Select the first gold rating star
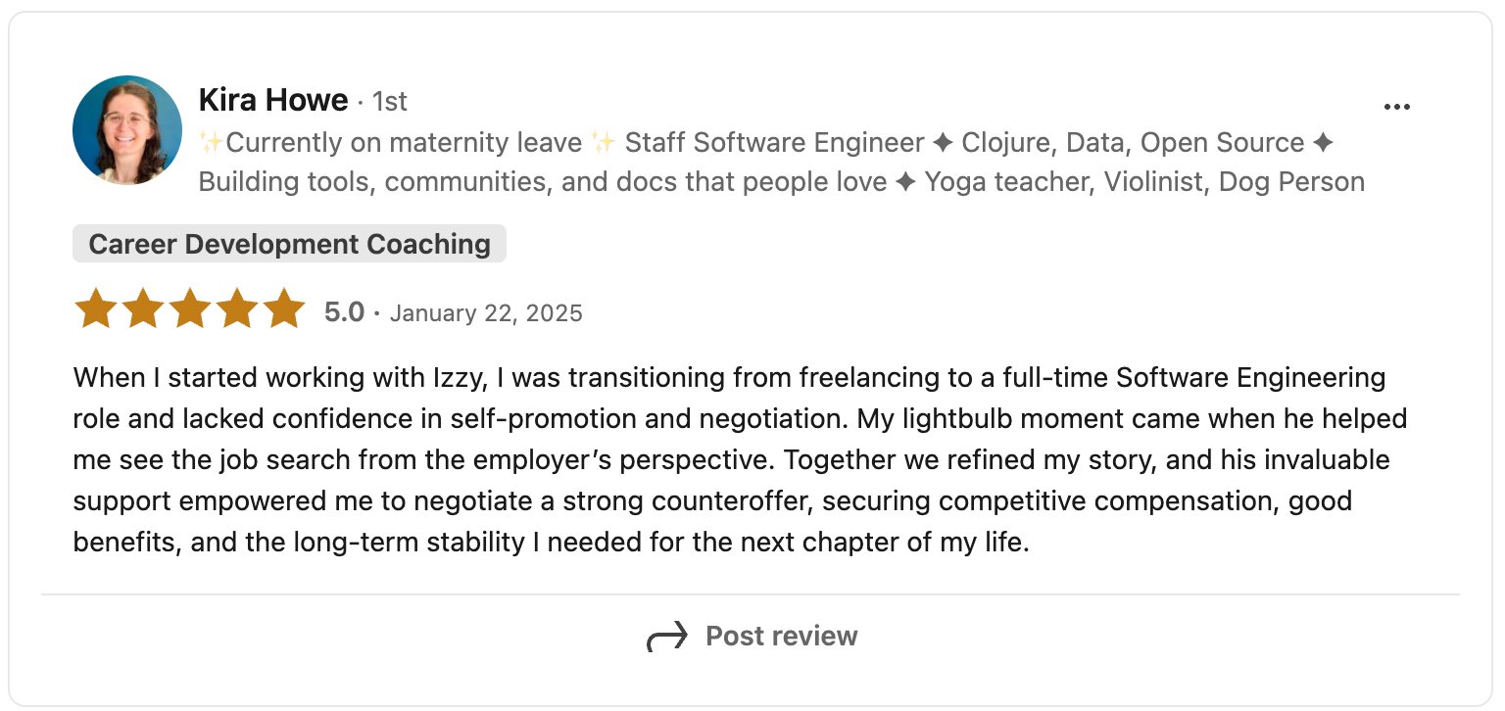 95,308
